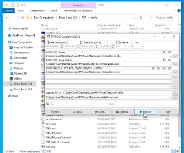Enable the Time End (GPST) checkbox
184x153 pixels.
point(82,43)
